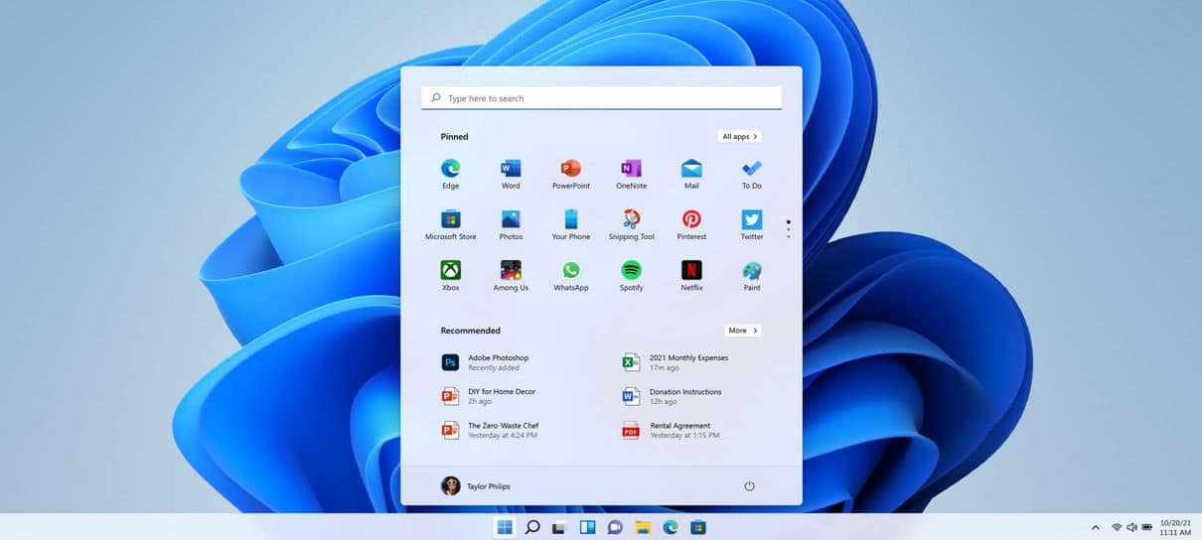Launch the Photos app

tap(511, 223)
